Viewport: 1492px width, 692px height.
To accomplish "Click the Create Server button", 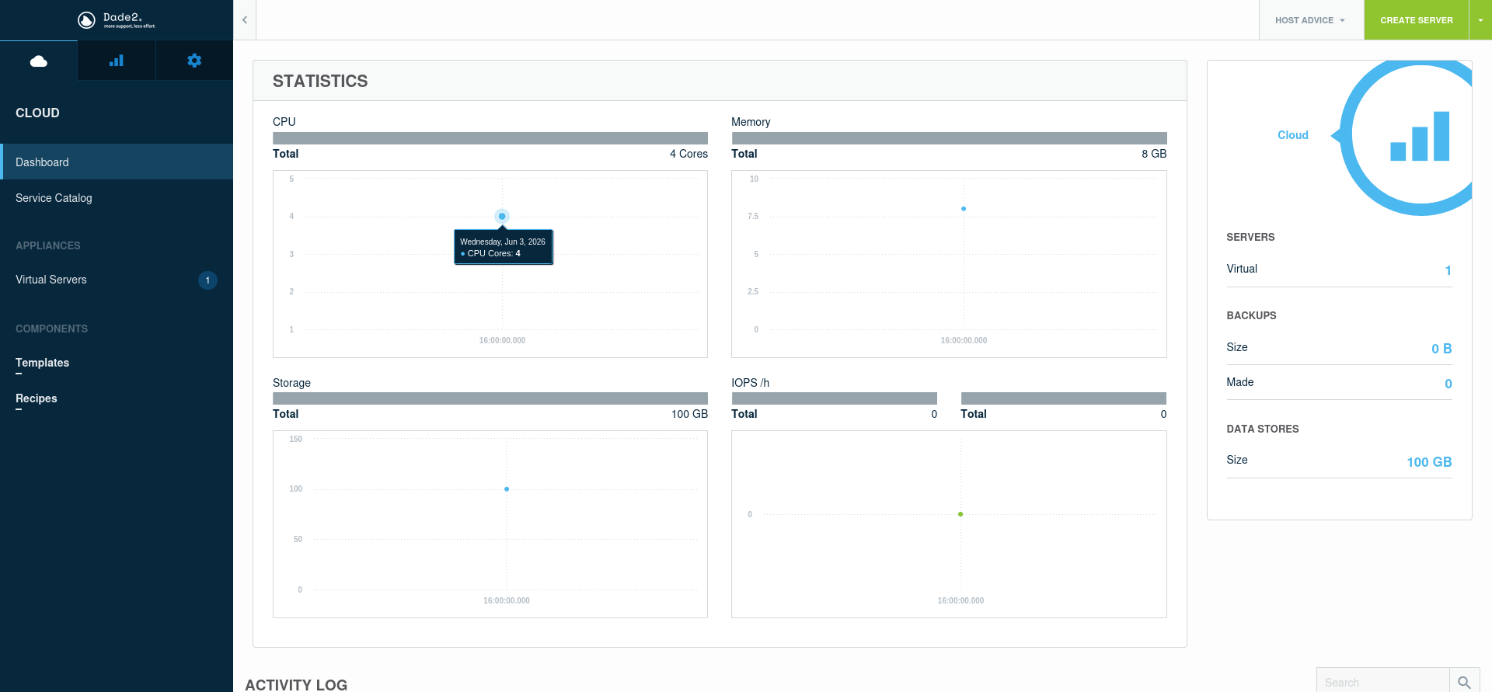I will point(1417,20).
